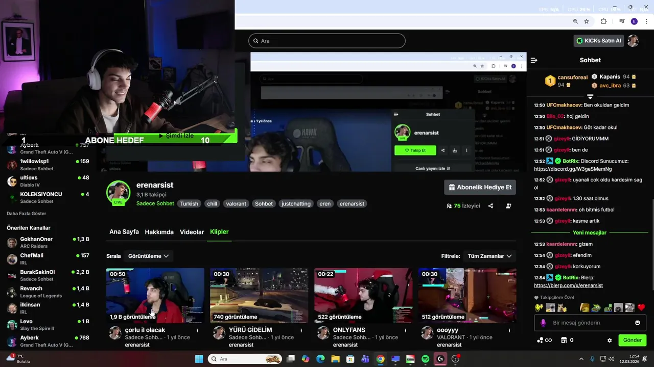Jump to Yeni mesajlar in chat
Screen dimensions: 654x367
click(590, 232)
